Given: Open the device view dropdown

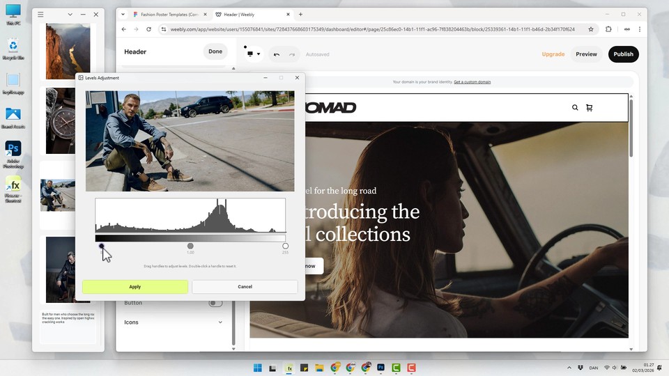Looking at the screenshot, I should click(253, 54).
